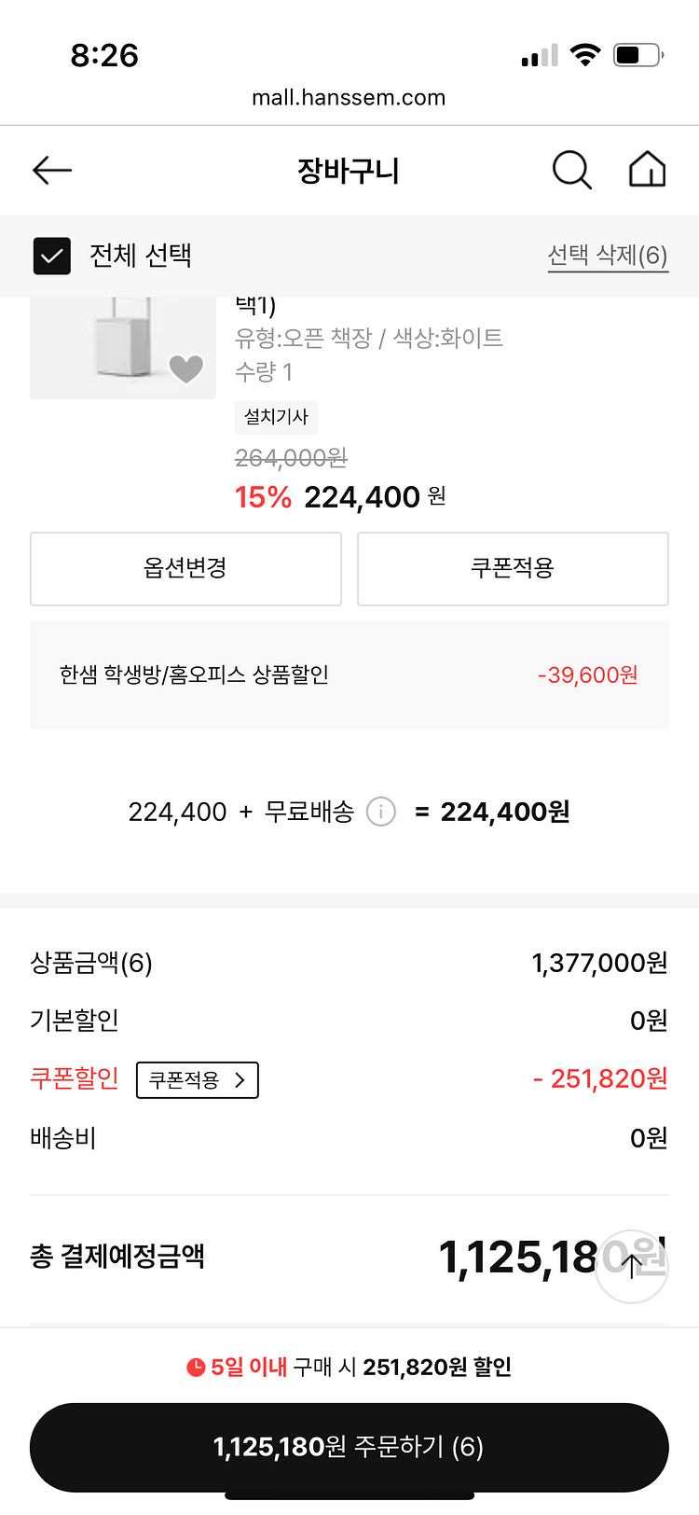Tap the Wi-Fi status icon
The height and width of the screenshot is (1515, 699).
[584, 55]
